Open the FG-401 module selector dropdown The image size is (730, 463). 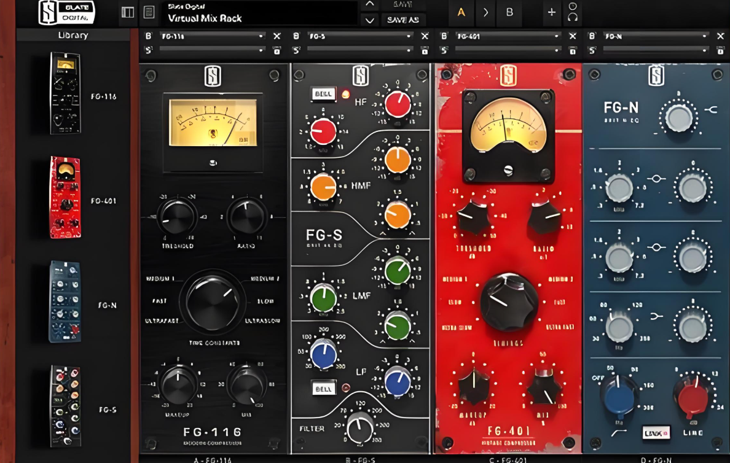pyautogui.click(x=508, y=36)
